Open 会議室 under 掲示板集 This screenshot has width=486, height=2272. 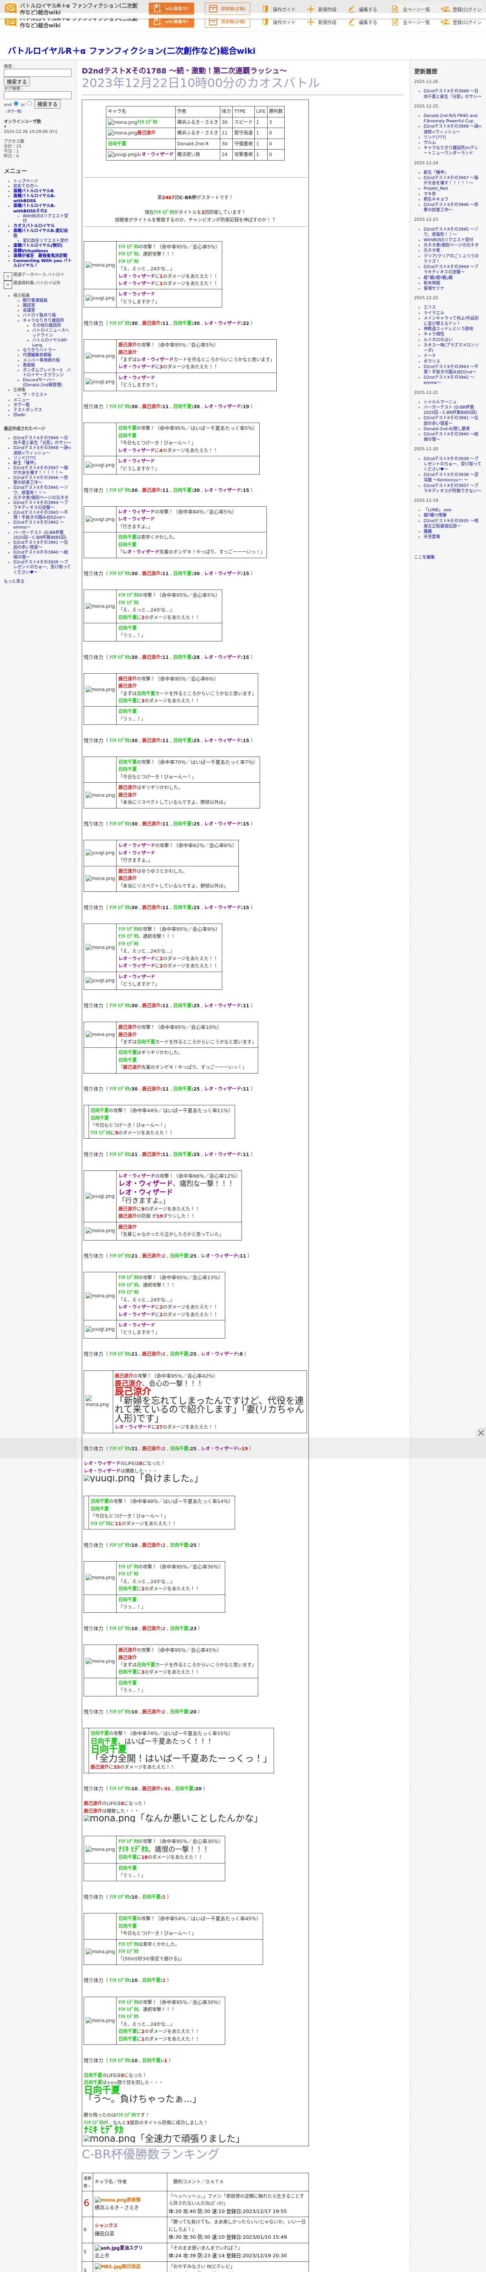tap(29, 311)
